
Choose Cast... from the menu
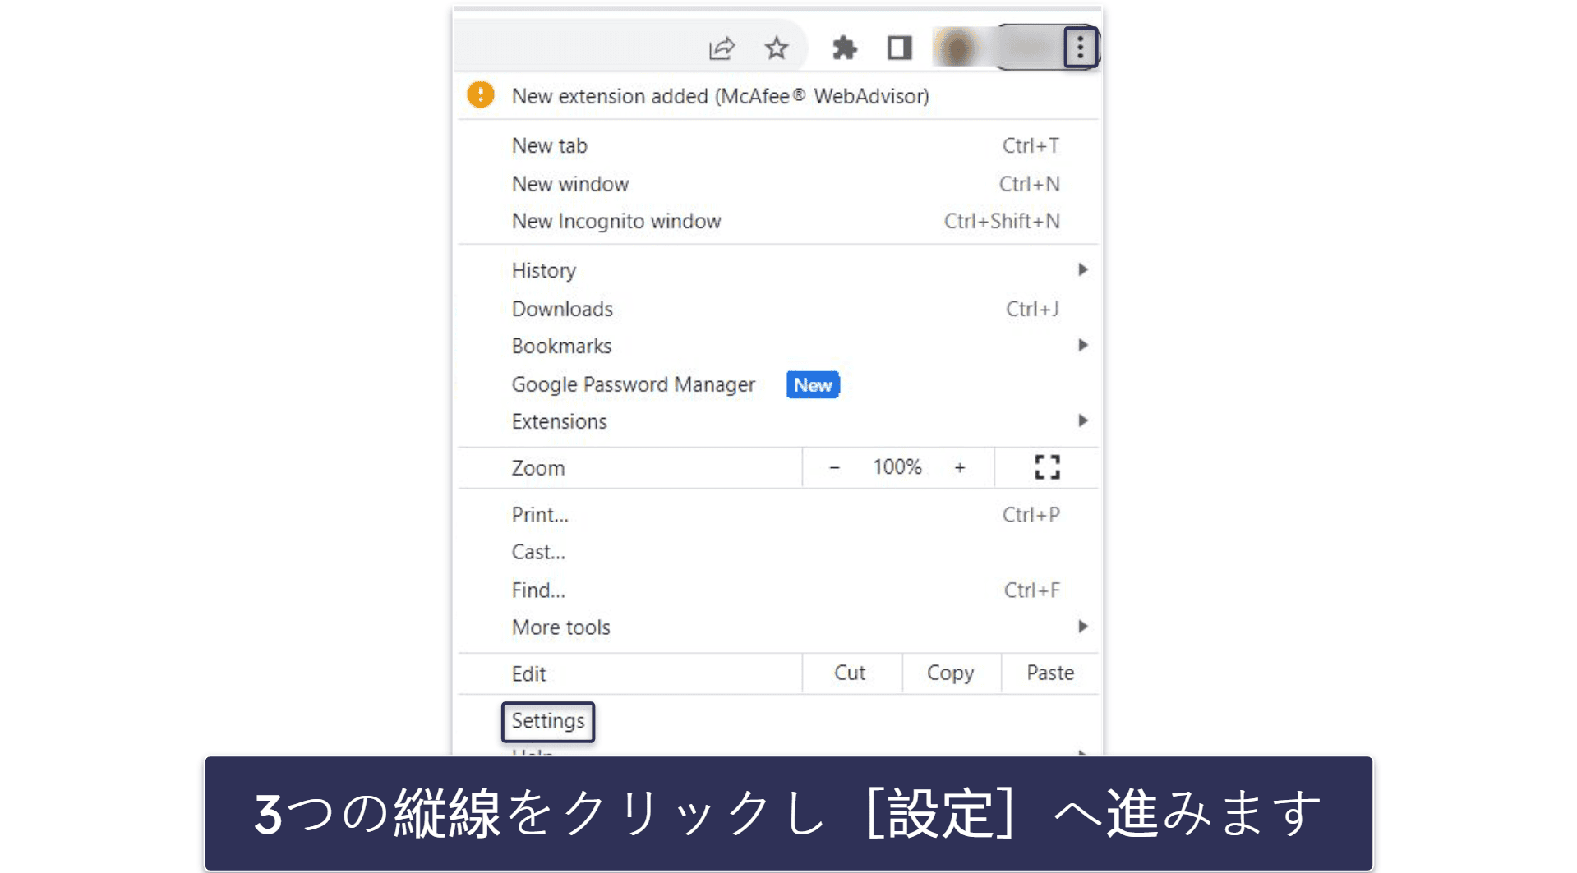click(x=778, y=552)
